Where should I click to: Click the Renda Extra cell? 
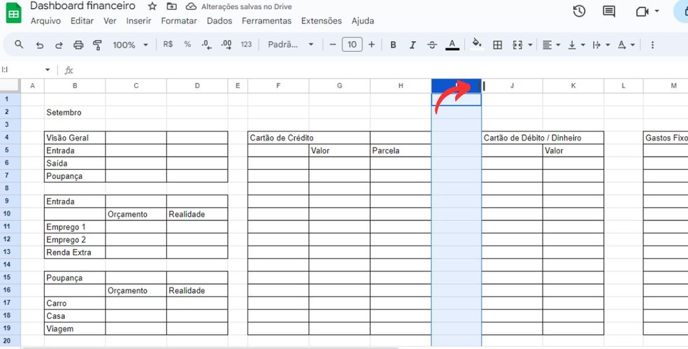click(x=75, y=252)
